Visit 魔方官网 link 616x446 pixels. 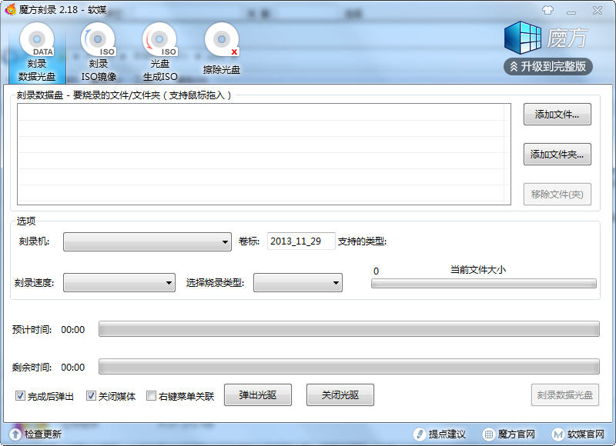coord(516,434)
